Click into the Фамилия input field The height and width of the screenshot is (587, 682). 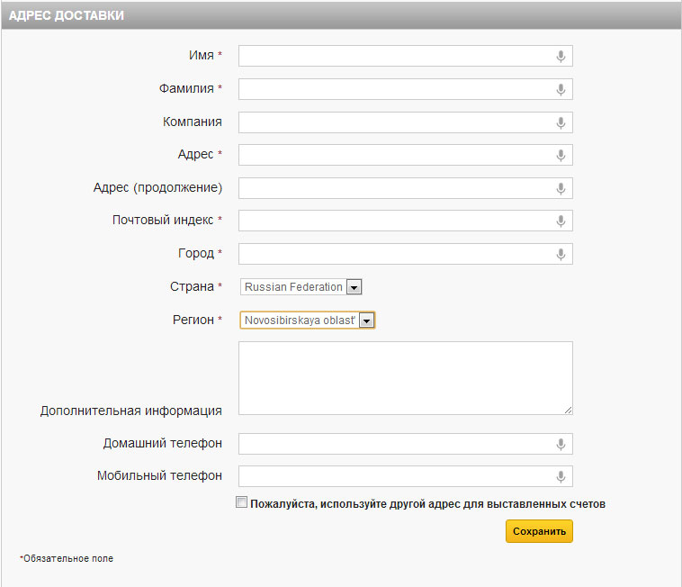coord(396,89)
